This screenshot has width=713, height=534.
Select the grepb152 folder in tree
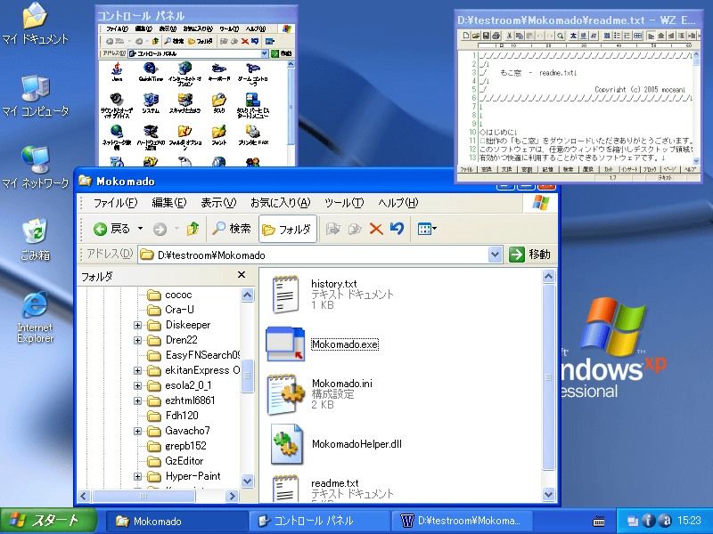tap(185, 446)
